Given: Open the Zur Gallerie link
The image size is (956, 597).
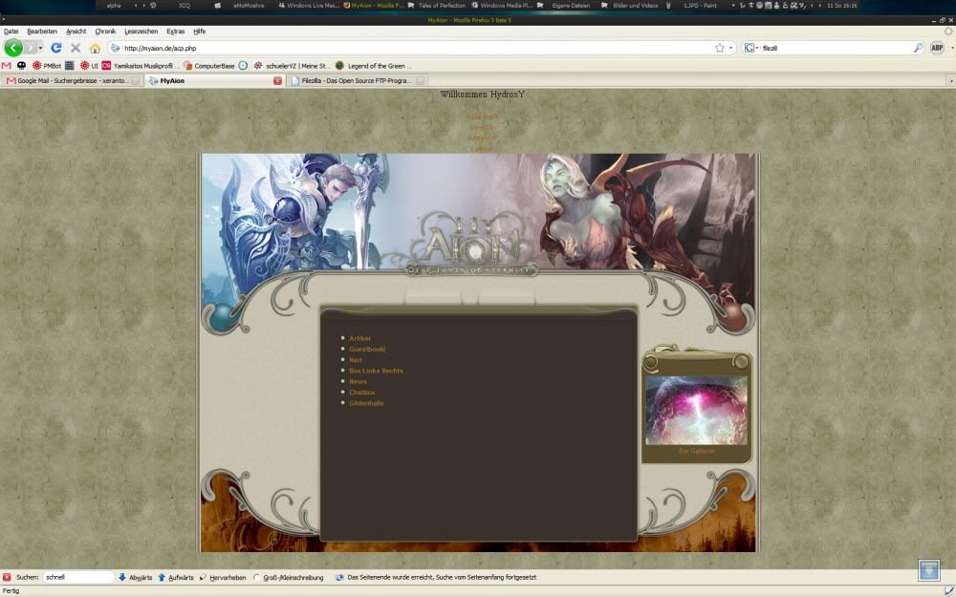Looking at the screenshot, I should (696, 451).
